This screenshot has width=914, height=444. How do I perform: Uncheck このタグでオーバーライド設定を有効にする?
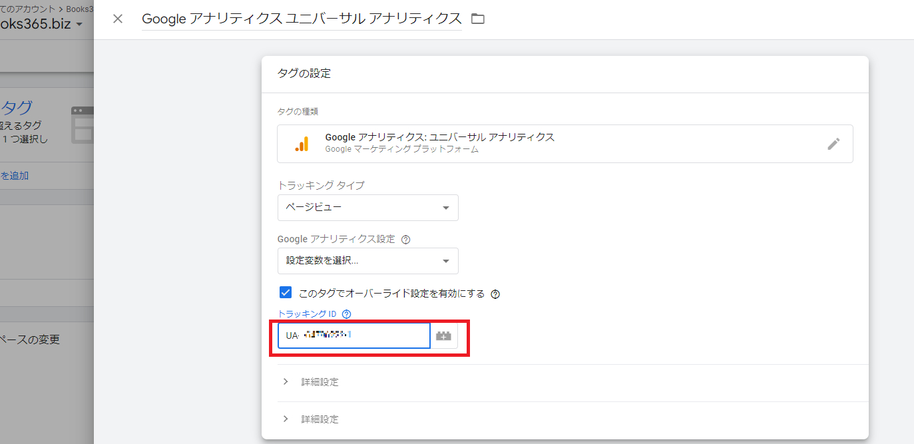pyautogui.click(x=286, y=292)
